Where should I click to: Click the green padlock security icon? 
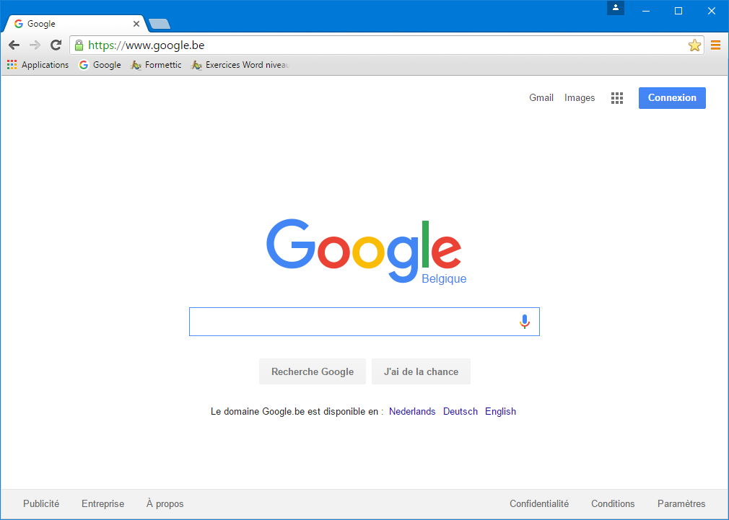click(x=79, y=45)
